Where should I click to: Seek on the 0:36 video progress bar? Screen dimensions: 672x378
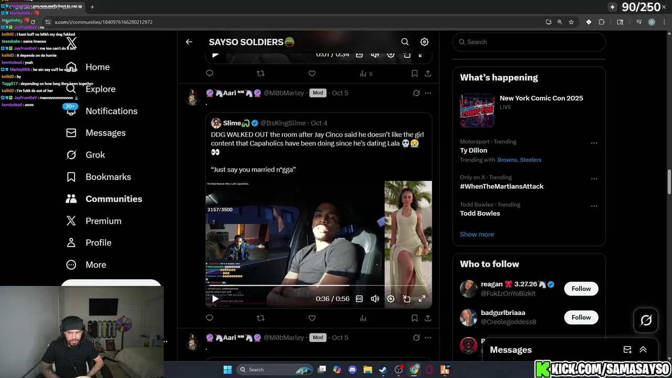tap(318, 286)
